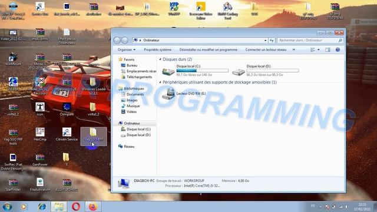Select the Effect packs Downloads file

(67, 37)
